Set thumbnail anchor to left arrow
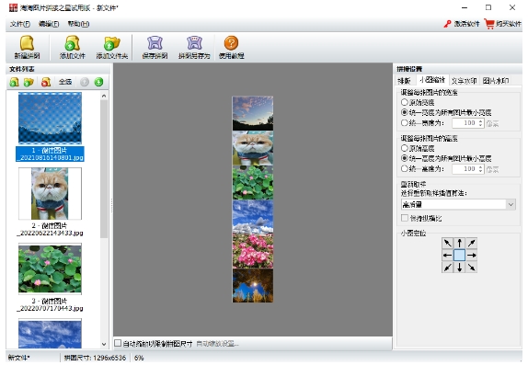The image size is (528, 365). tap(447, 255)
